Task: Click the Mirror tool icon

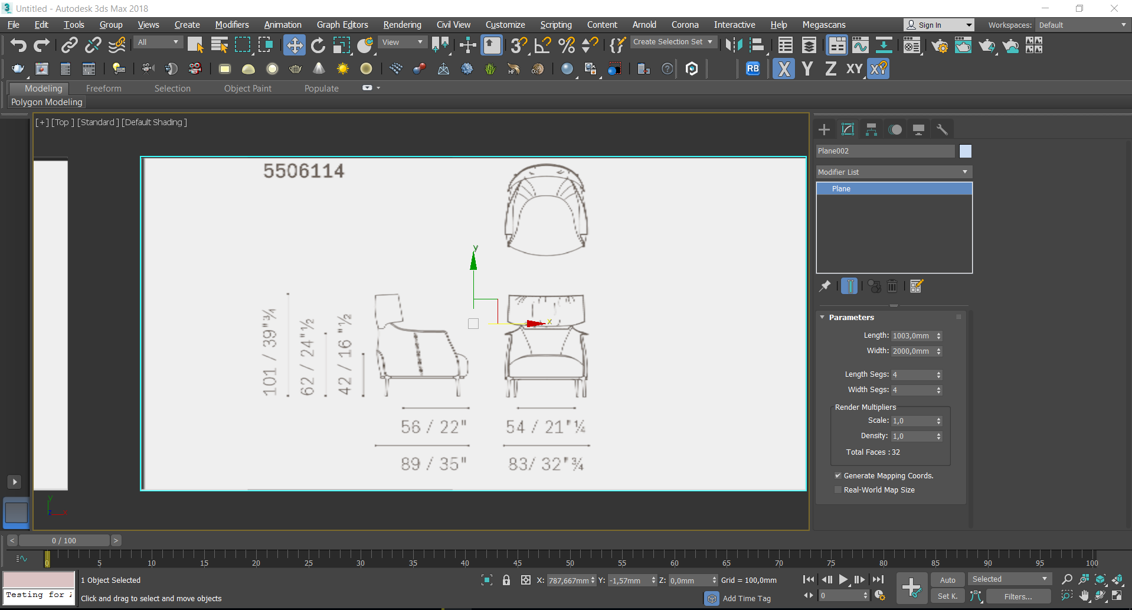Action: click(734, 45)
